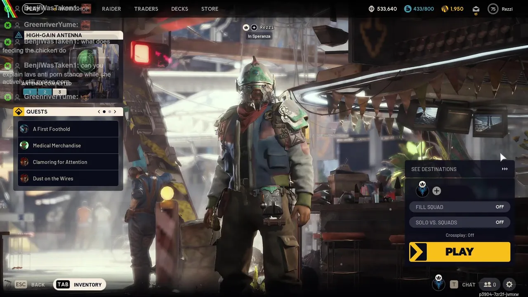Open the STORE tab
The image size is (528, 297).
(210, 9)
